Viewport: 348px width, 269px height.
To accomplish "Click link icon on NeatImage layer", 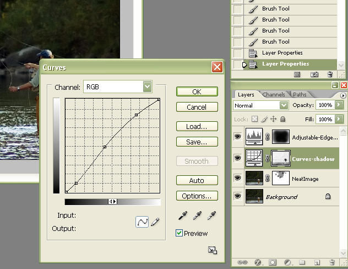I will click(x=268, y=178).
